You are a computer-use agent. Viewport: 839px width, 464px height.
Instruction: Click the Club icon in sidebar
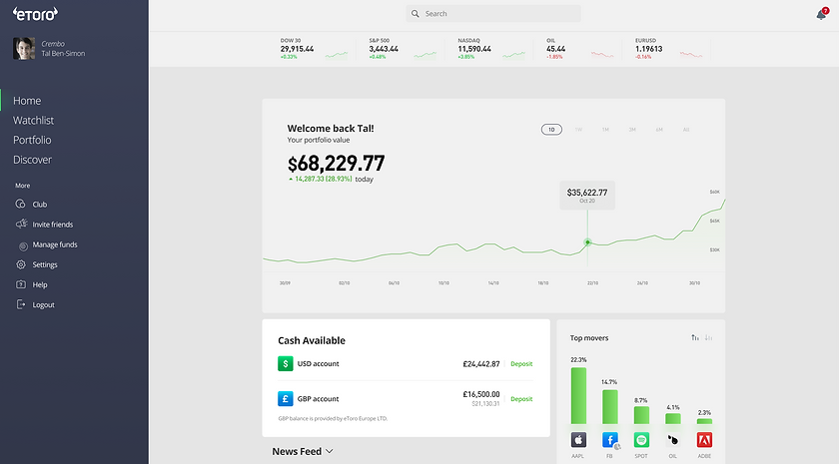(20, 204)
